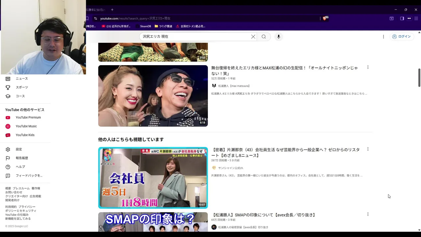Visit channel 松浦勝人の秘密部屋【avex会長】切り抜き
421x237 pixels.
[243, 227]
